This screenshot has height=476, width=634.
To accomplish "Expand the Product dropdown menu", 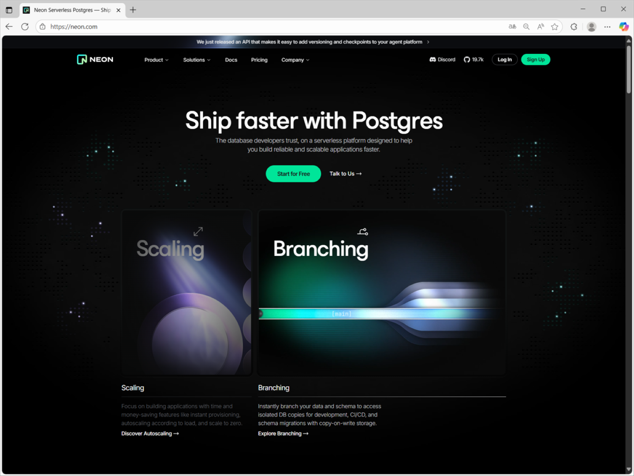I will [156, 60].
